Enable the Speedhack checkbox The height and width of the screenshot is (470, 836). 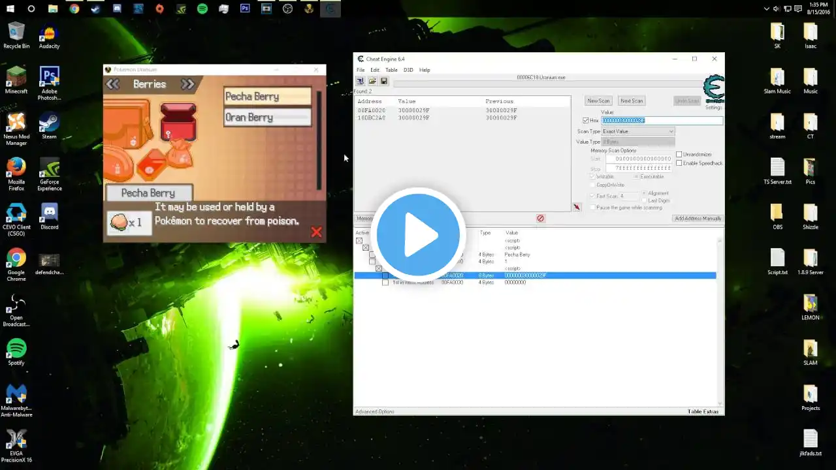coord(679,163)
